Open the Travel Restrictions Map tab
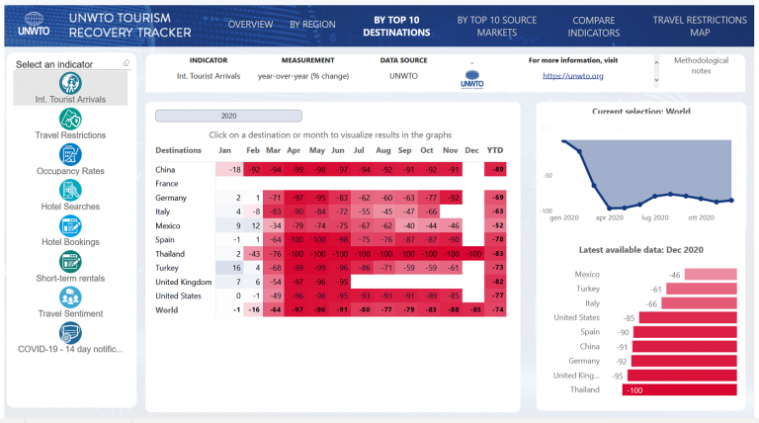Image resolution: width=759 pixels, height=423 pixels. pos(700,26)
